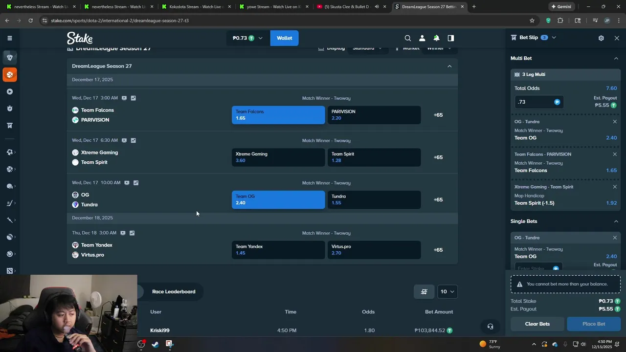Show +65 more markets for Team Yandex match
626x352 pixels.
coord(438,250)
